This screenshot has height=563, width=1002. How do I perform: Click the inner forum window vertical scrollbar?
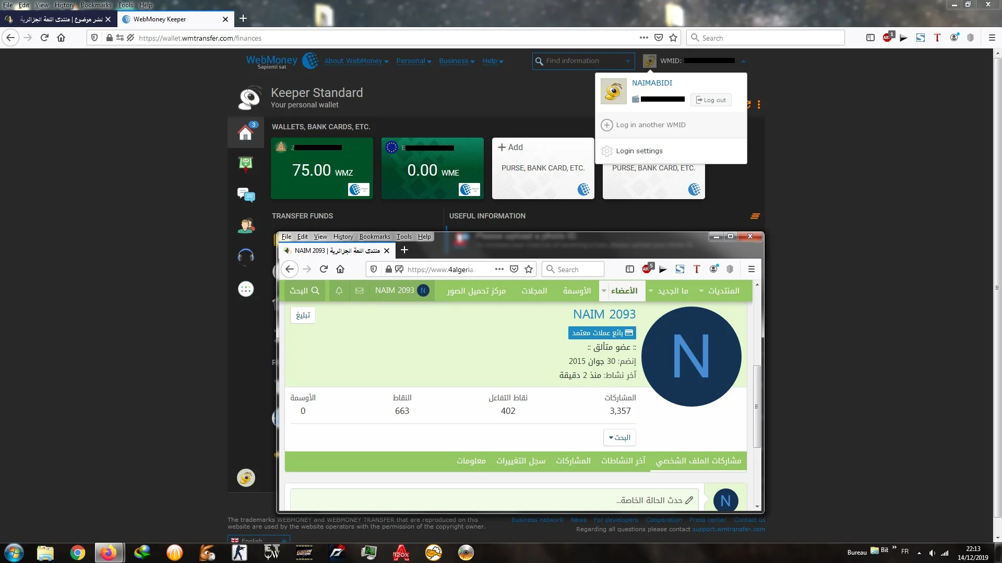tap(757, 407)
